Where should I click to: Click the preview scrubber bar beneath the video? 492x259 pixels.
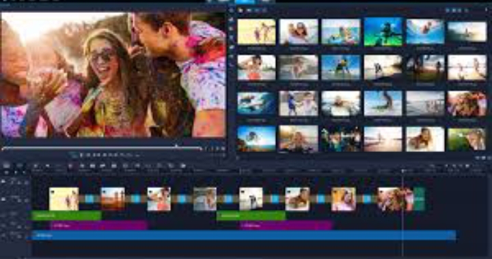point(101,148)
